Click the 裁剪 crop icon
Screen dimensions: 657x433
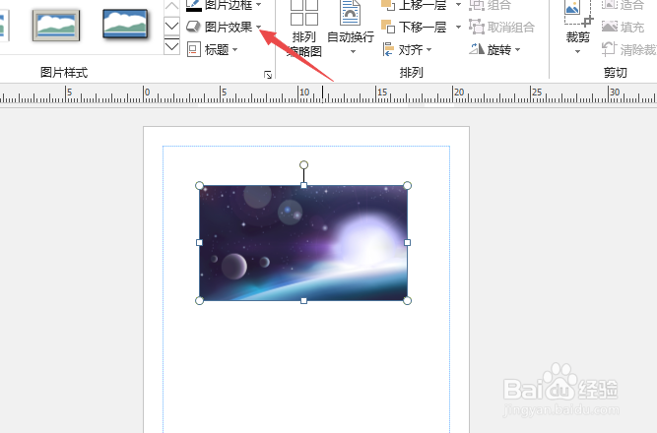(578, 14)
